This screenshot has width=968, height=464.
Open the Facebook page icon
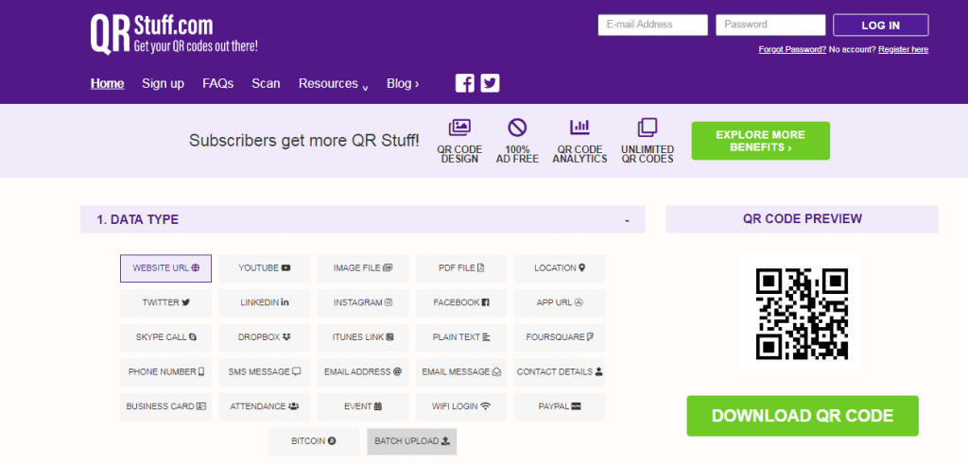pyautogui.click(x=465, y=83)
